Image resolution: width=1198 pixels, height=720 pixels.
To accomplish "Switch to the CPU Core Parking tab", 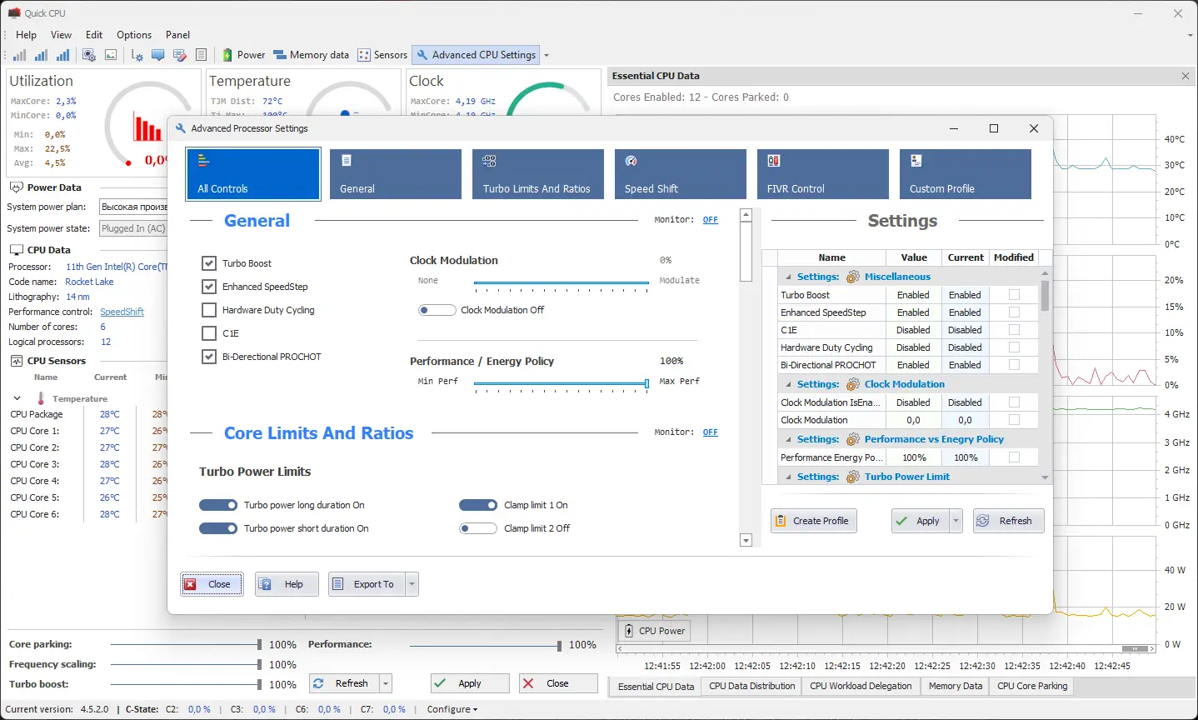I will coord(1032,687).
